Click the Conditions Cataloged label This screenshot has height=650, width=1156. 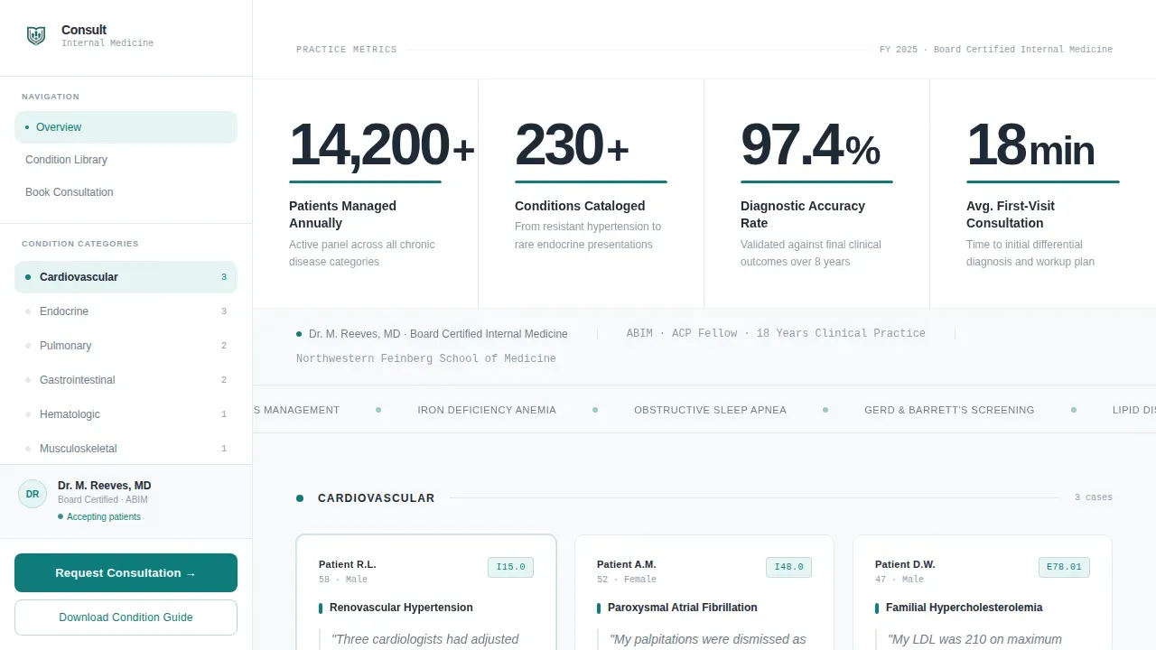[x=580, y=206]
